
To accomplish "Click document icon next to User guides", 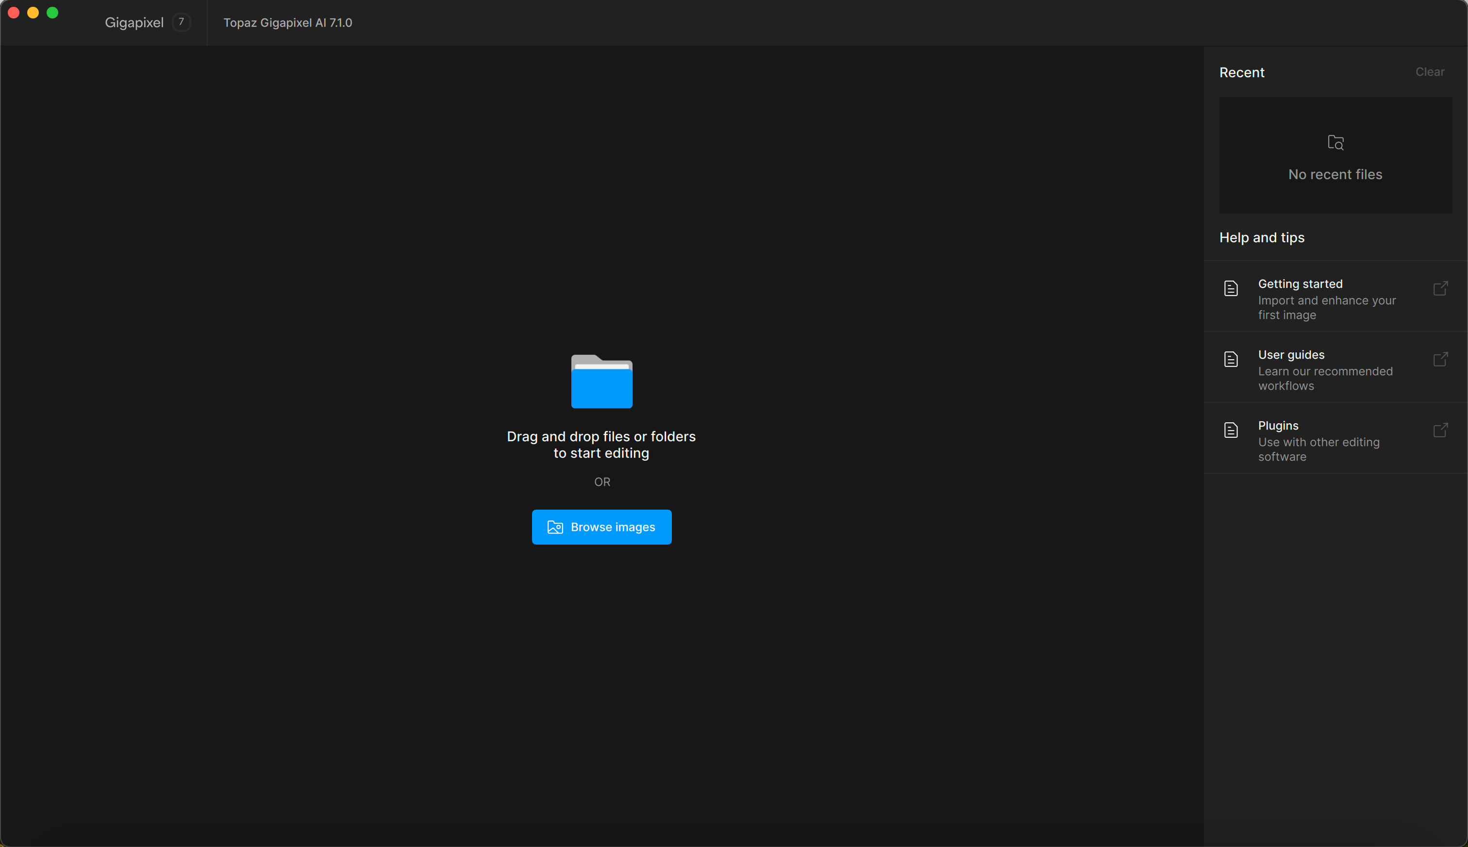I will (x=1231, y=360).
